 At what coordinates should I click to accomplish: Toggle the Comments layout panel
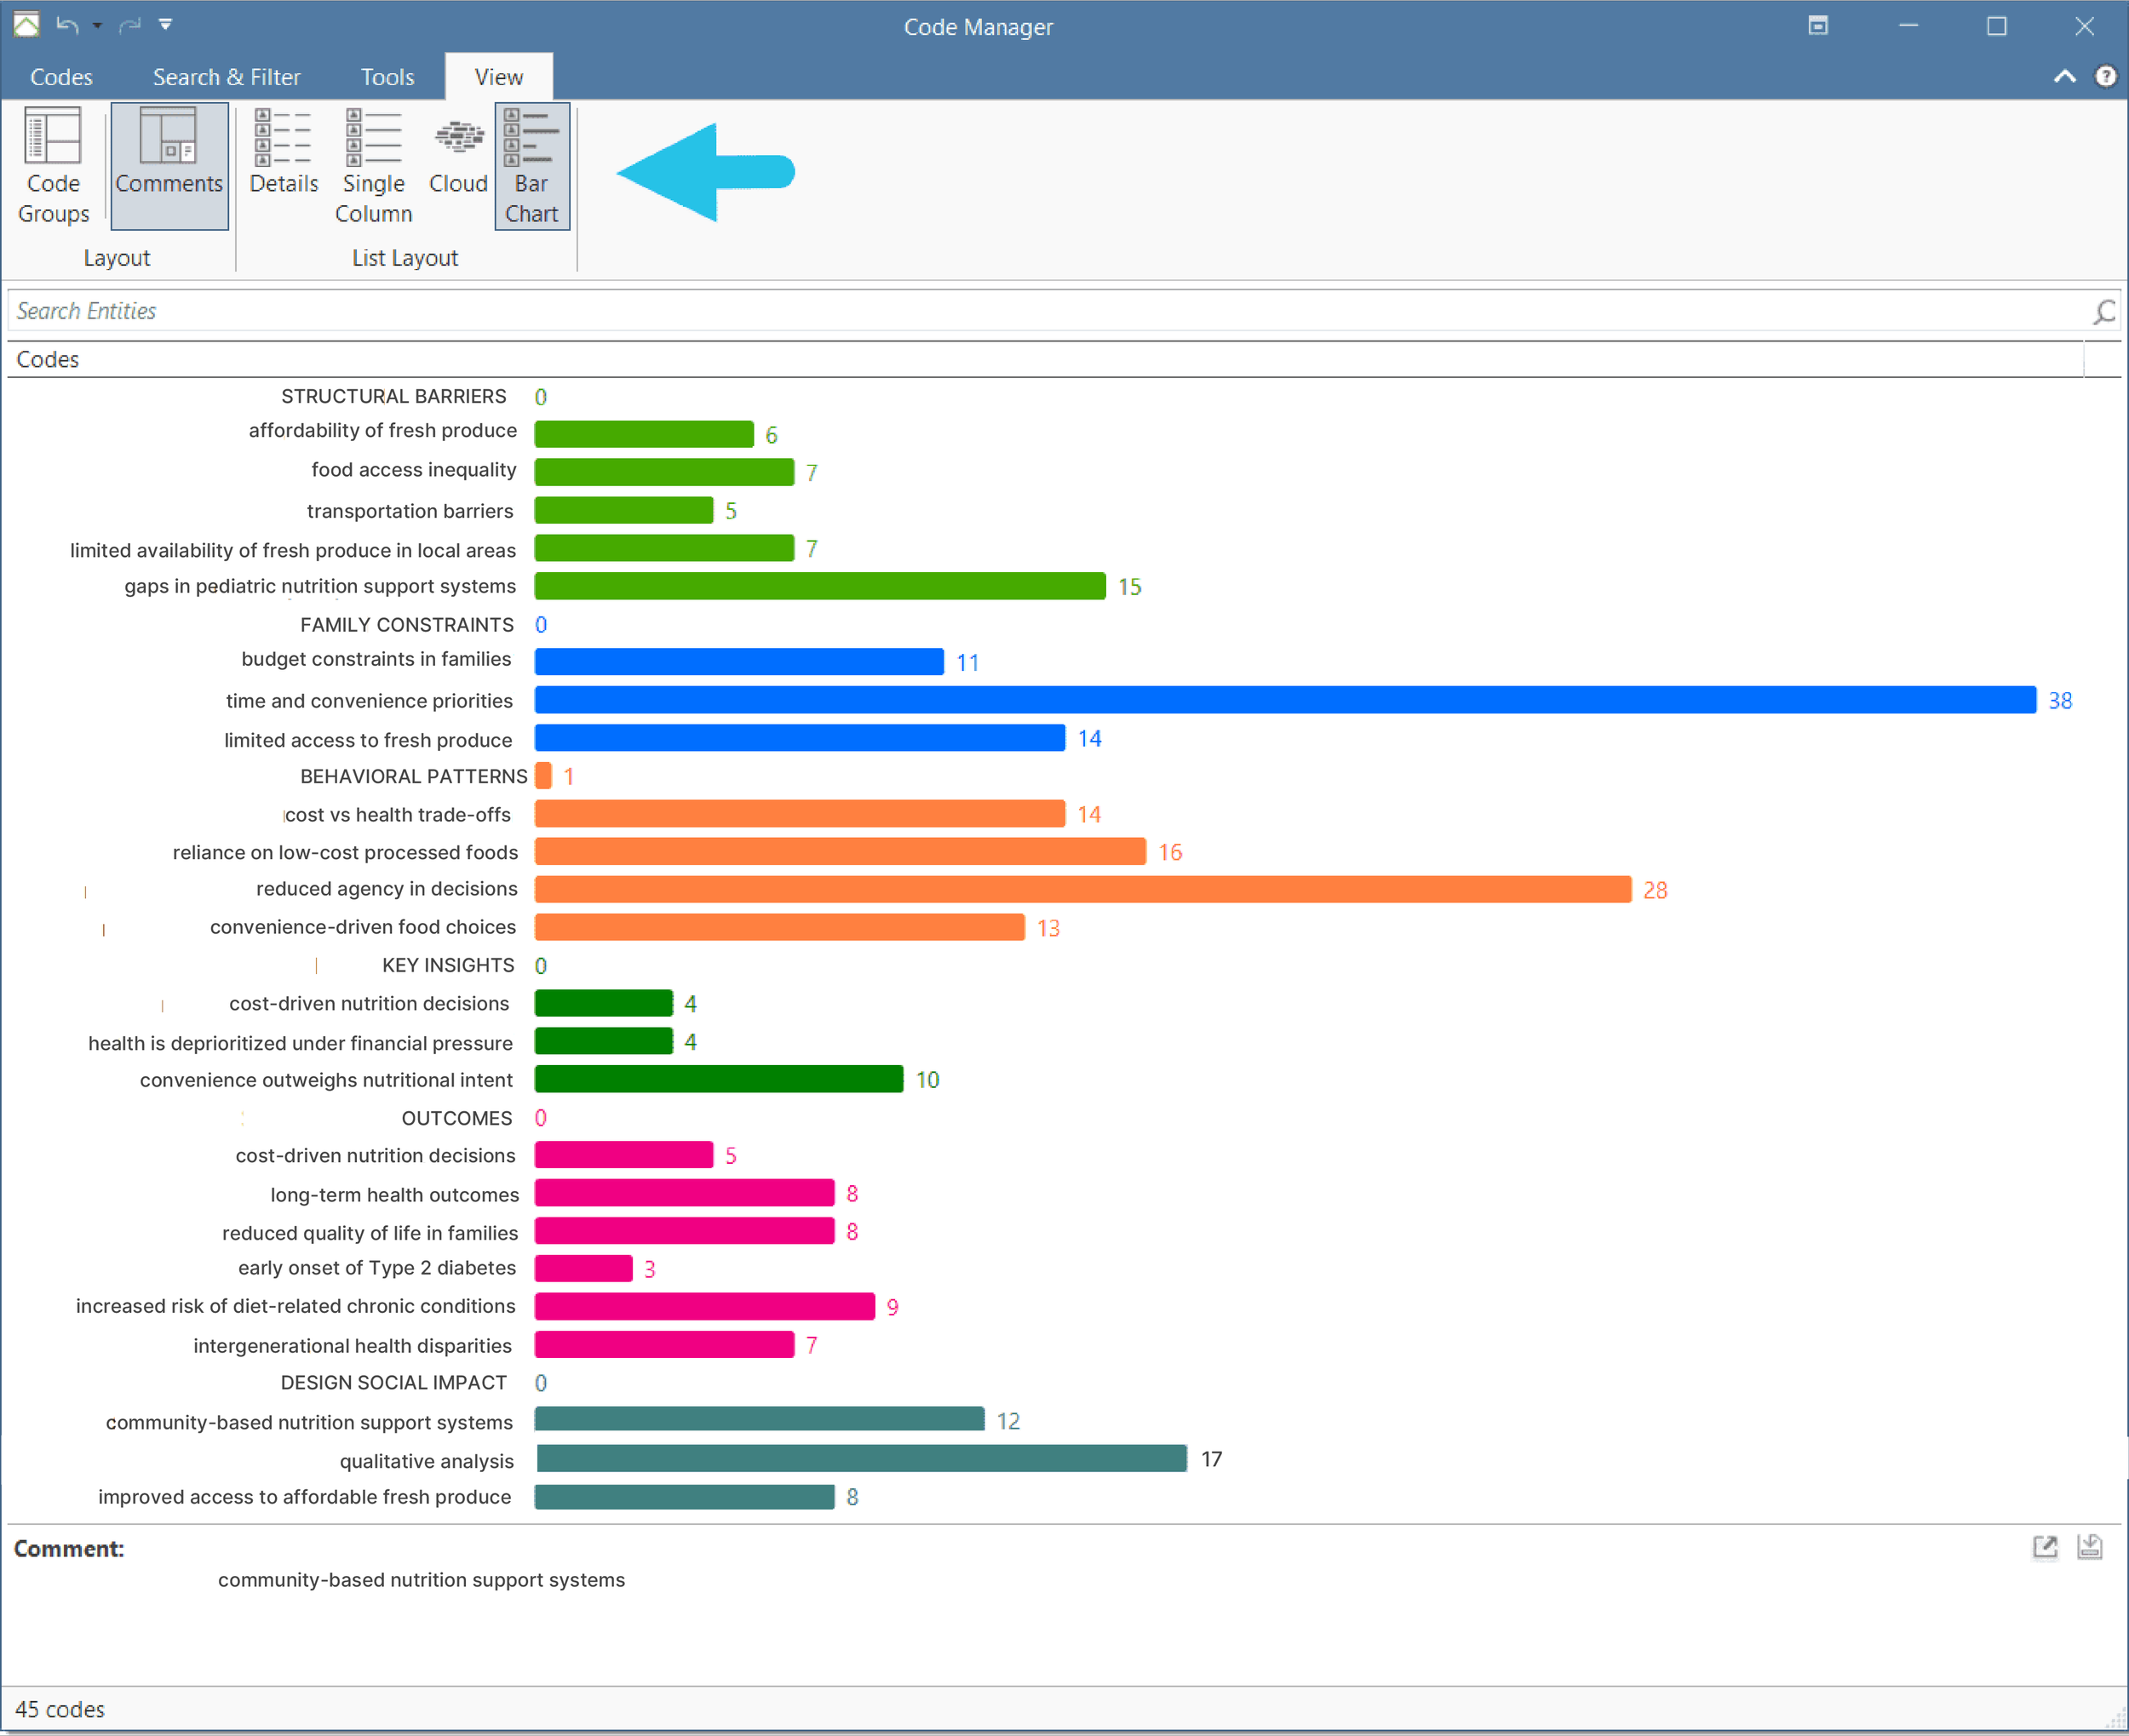tap(169, 166)
